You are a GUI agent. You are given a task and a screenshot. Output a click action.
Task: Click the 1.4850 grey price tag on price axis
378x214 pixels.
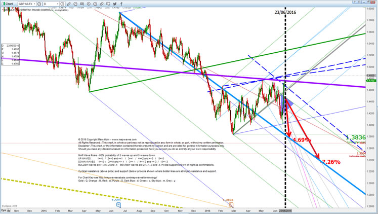[x=372, y=76]
